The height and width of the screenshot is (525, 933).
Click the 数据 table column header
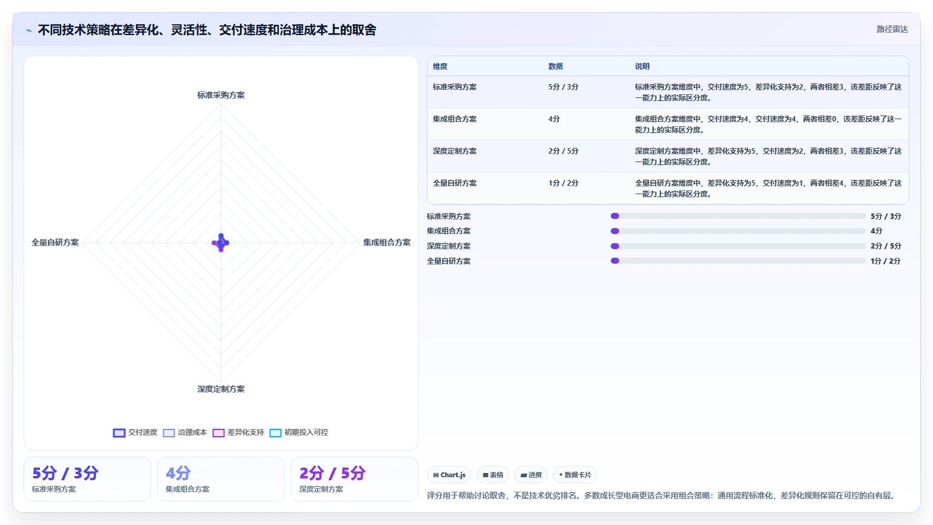pyautogui.click(x=556, y=67)
